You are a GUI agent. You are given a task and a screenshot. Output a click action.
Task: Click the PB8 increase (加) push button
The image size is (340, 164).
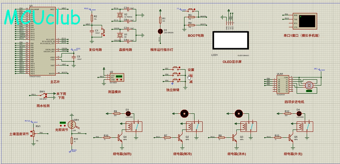[x=176, y=74]
